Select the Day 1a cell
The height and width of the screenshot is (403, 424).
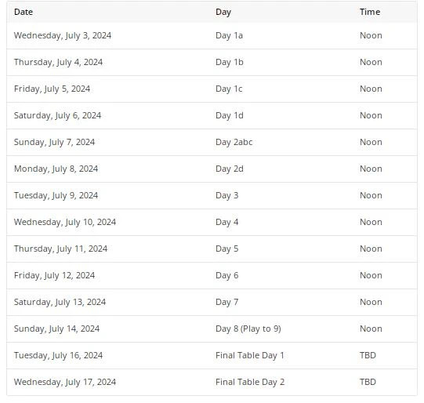(x=229, y=36)
